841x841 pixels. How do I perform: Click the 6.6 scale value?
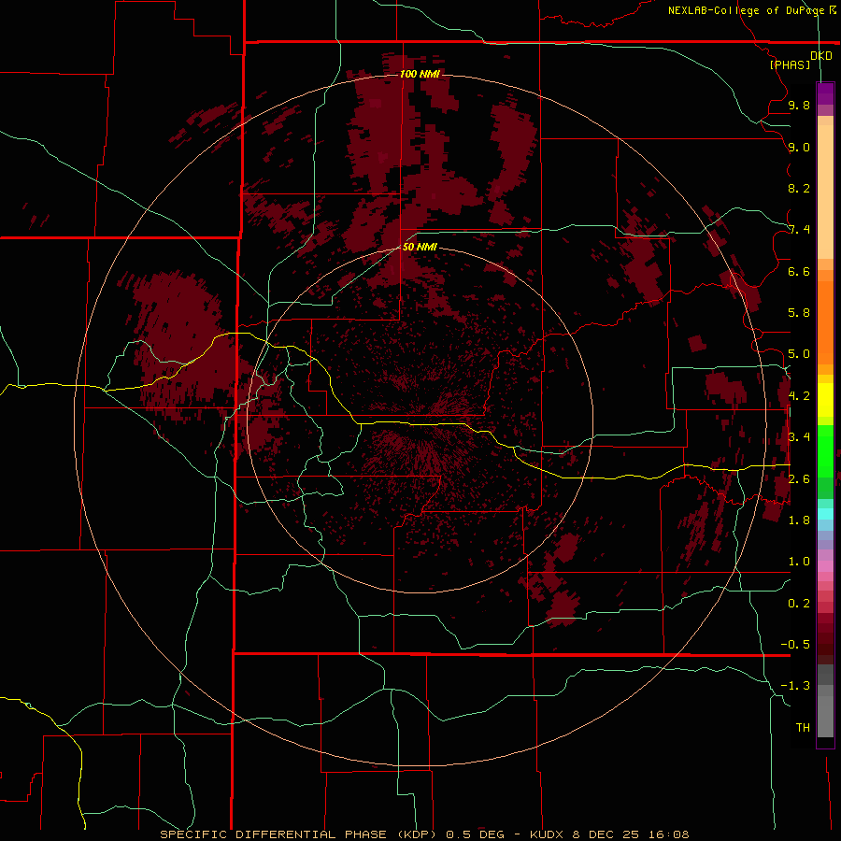click(x=799, y=271)
